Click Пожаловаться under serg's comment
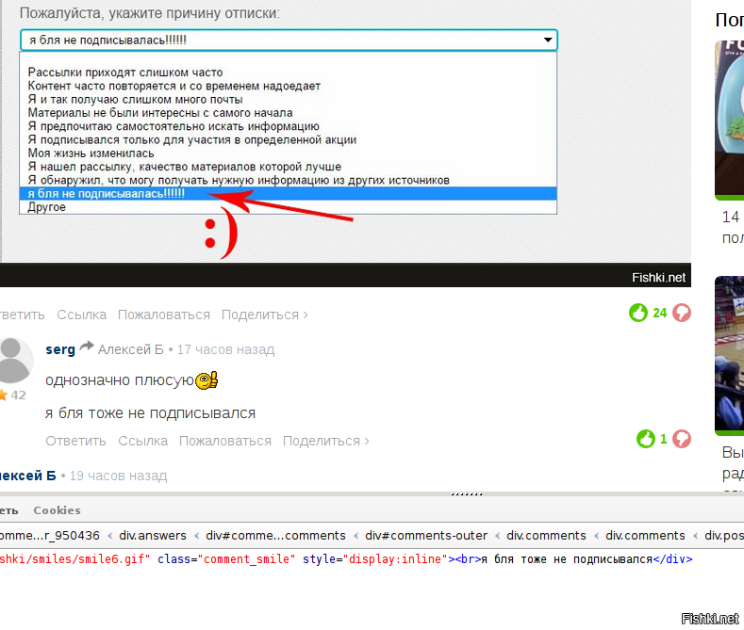744x630 pixels. point(224,441)
